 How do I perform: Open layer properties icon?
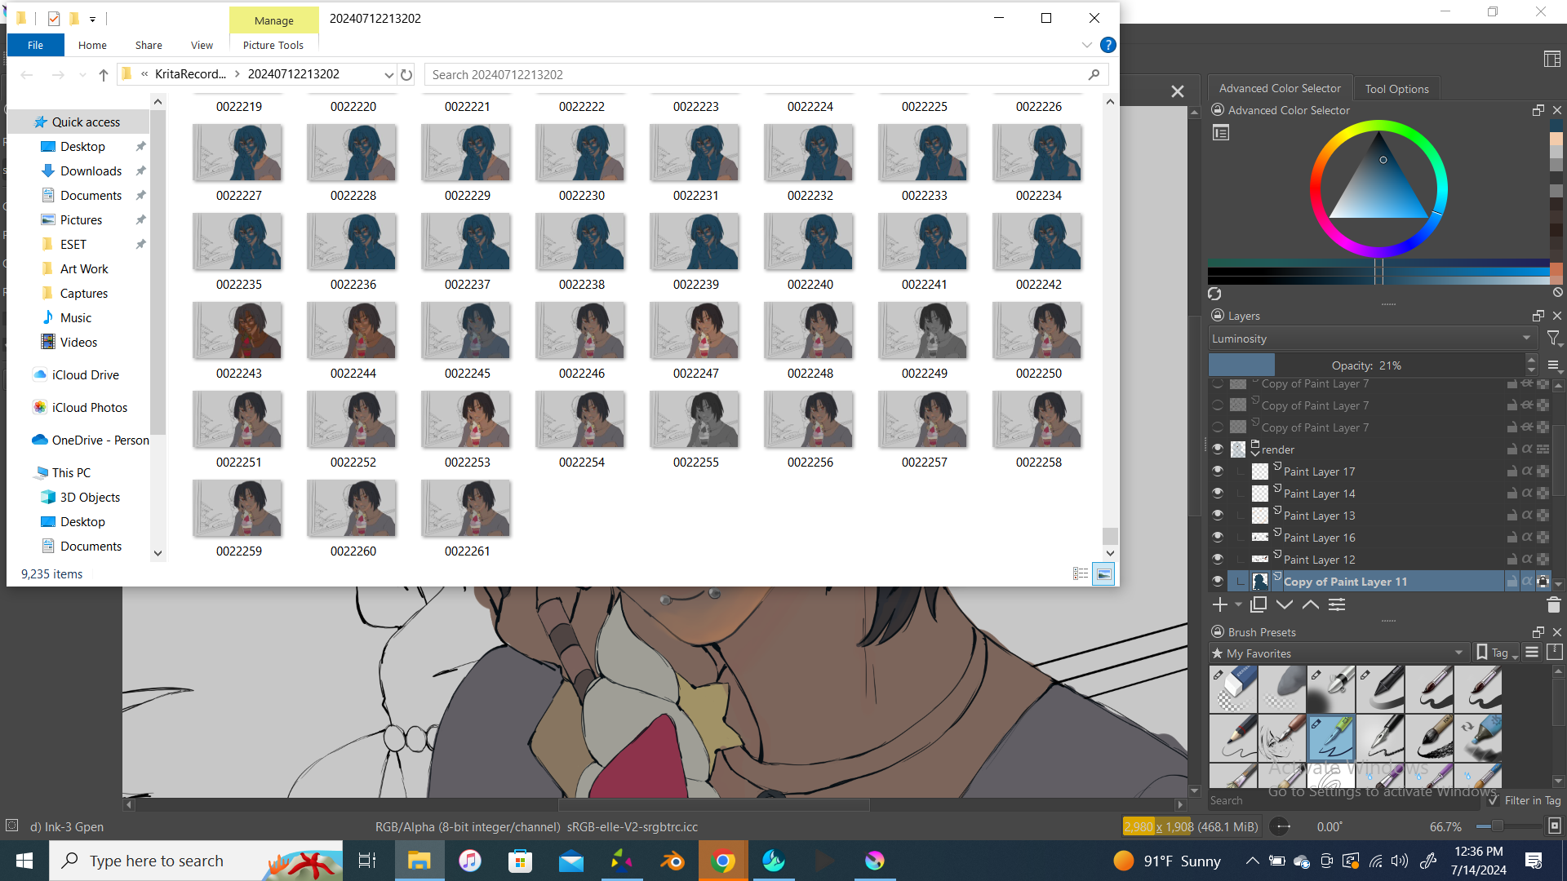[x=1337, y=604]
